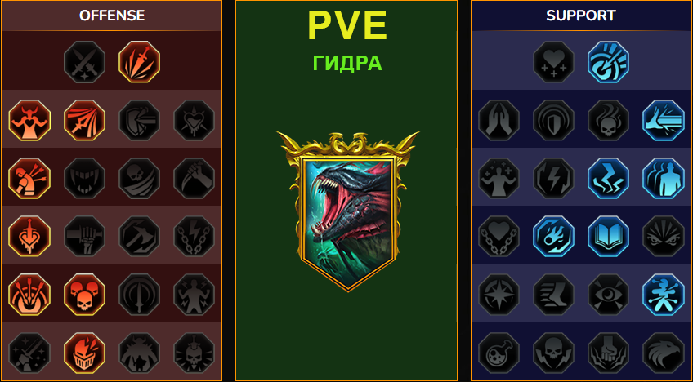This screenshot has width=693, height=382.
Task: Select the dimmed fanged mouth mastery
Action: (84, 179)
